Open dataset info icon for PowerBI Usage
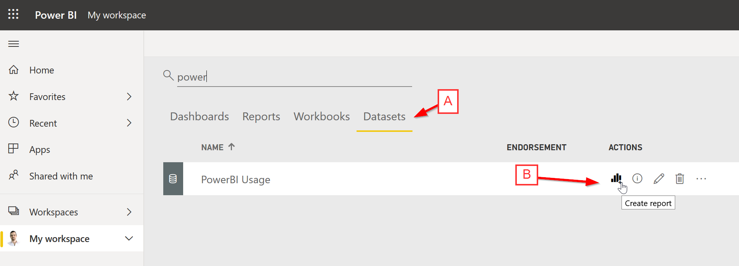The height and width of the screenshot is (266, 739). tap(637, 178)
